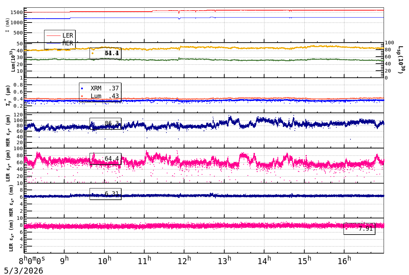The image size is (409, 275).
Task: Click the 11h time axis label
Action: (144, 260)
